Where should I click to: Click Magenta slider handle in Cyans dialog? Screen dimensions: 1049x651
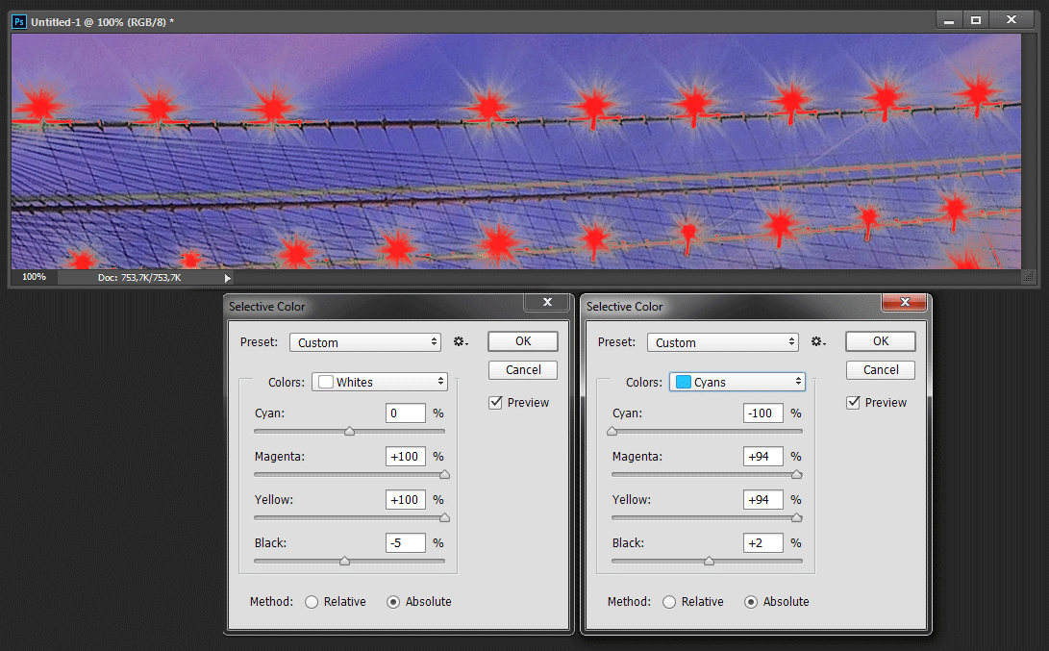click(796, 474)
